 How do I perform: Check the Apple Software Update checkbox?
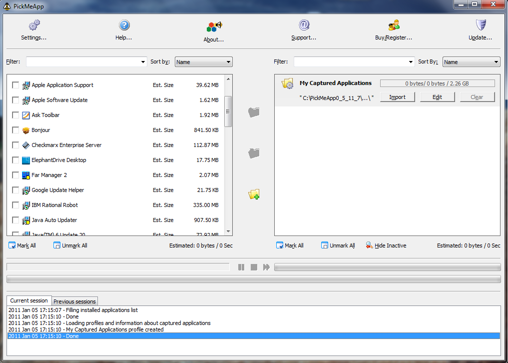[x=15, y=100]
